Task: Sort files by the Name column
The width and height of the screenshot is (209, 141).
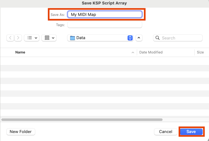Action: coord(20,52)
